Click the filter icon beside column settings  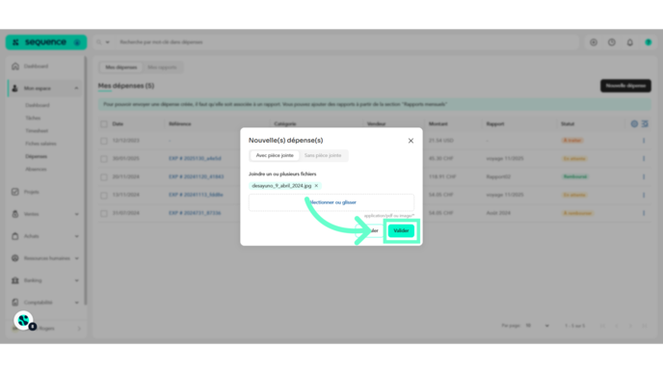645,124
